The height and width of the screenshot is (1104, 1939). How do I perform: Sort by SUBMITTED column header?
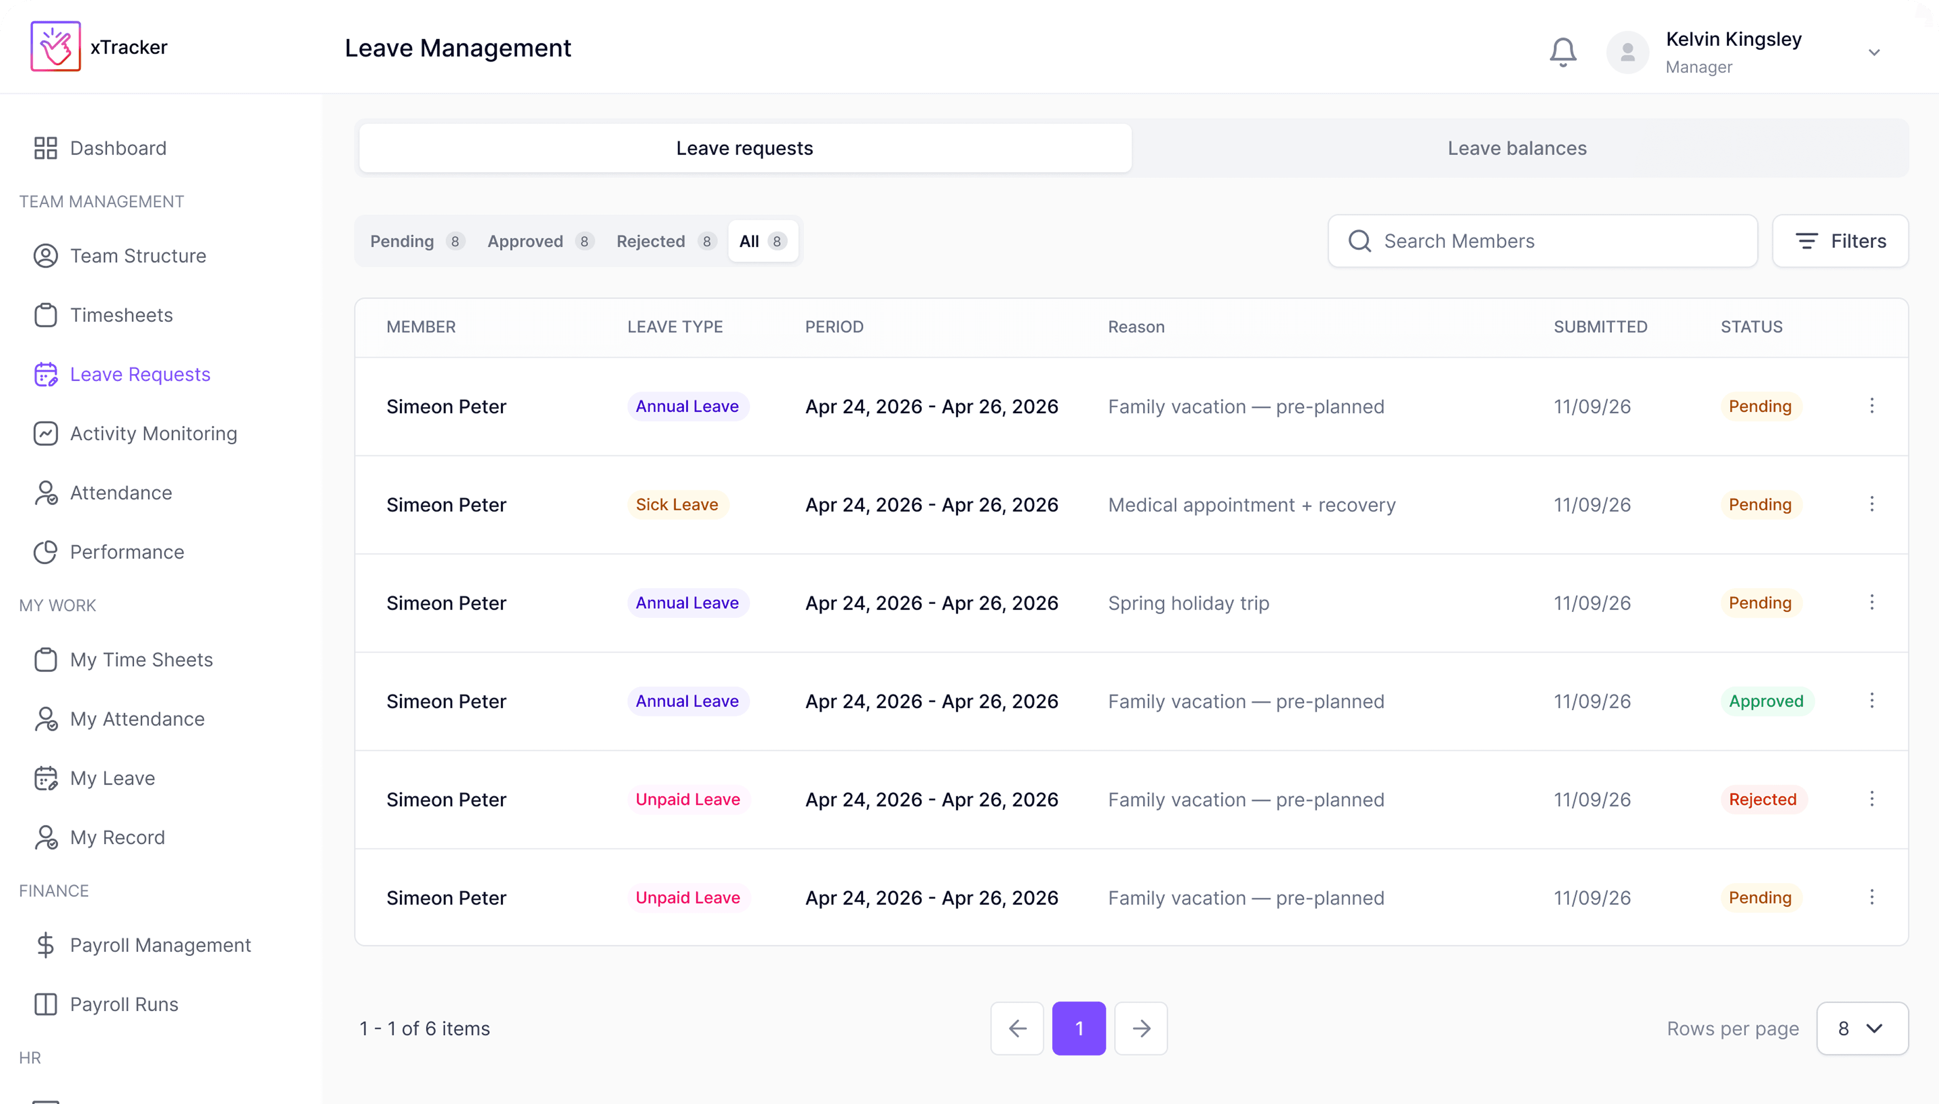[1600, 327]
